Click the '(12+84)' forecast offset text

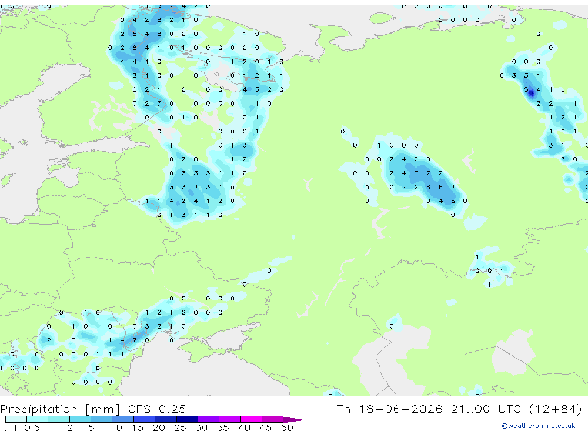pos(556,409)
